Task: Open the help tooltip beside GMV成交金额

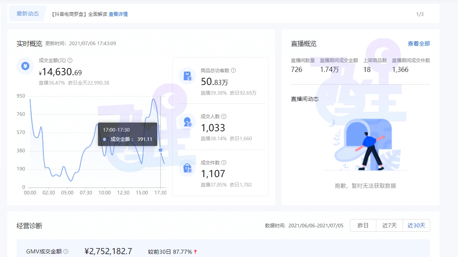Action: coord(65,251)
